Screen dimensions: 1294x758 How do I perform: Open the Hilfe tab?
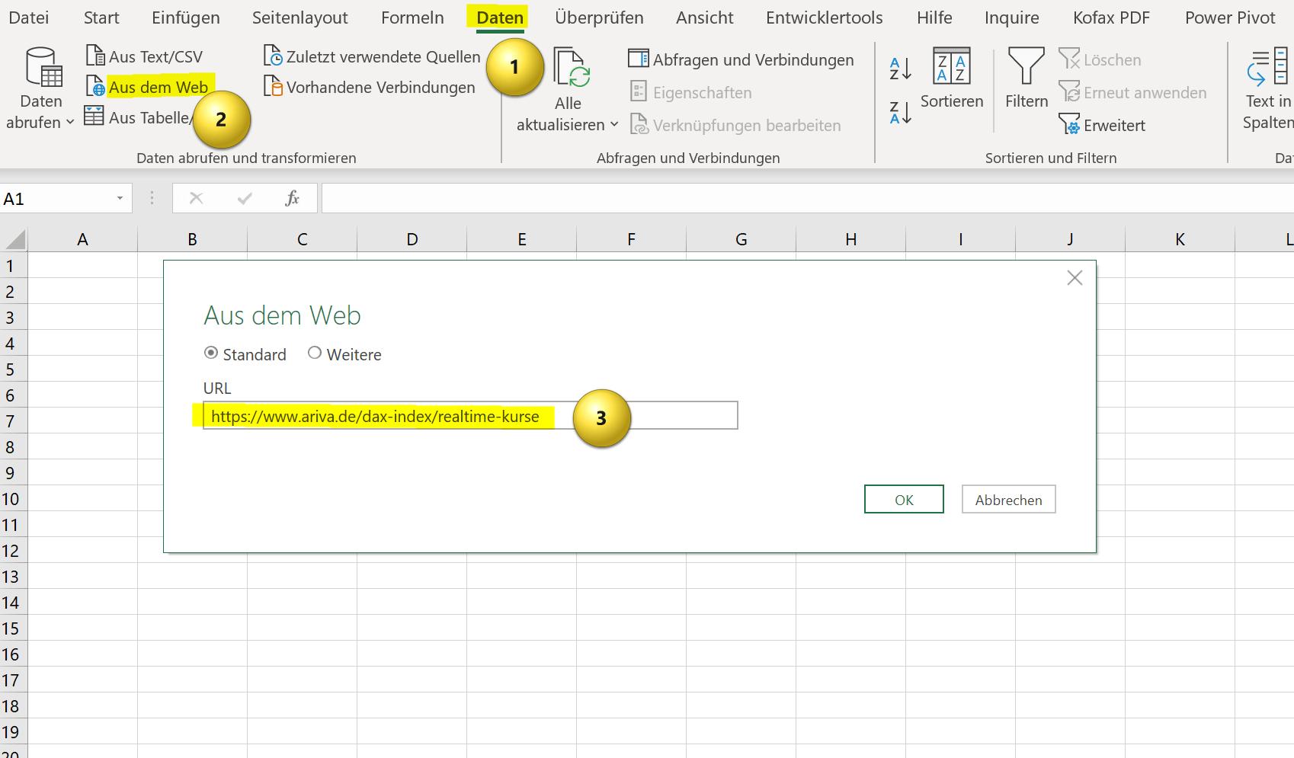click(x=935, y=18)
